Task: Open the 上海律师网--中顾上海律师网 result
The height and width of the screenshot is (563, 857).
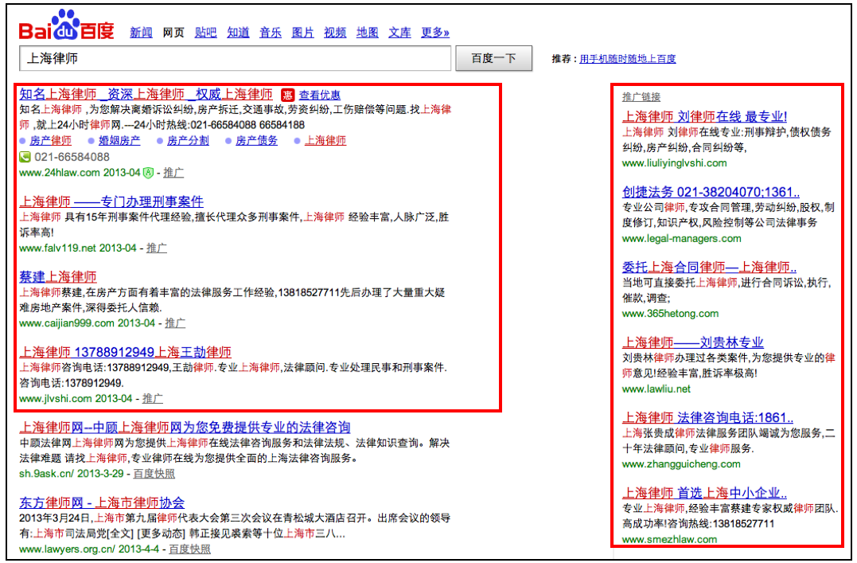Action: 185,428
